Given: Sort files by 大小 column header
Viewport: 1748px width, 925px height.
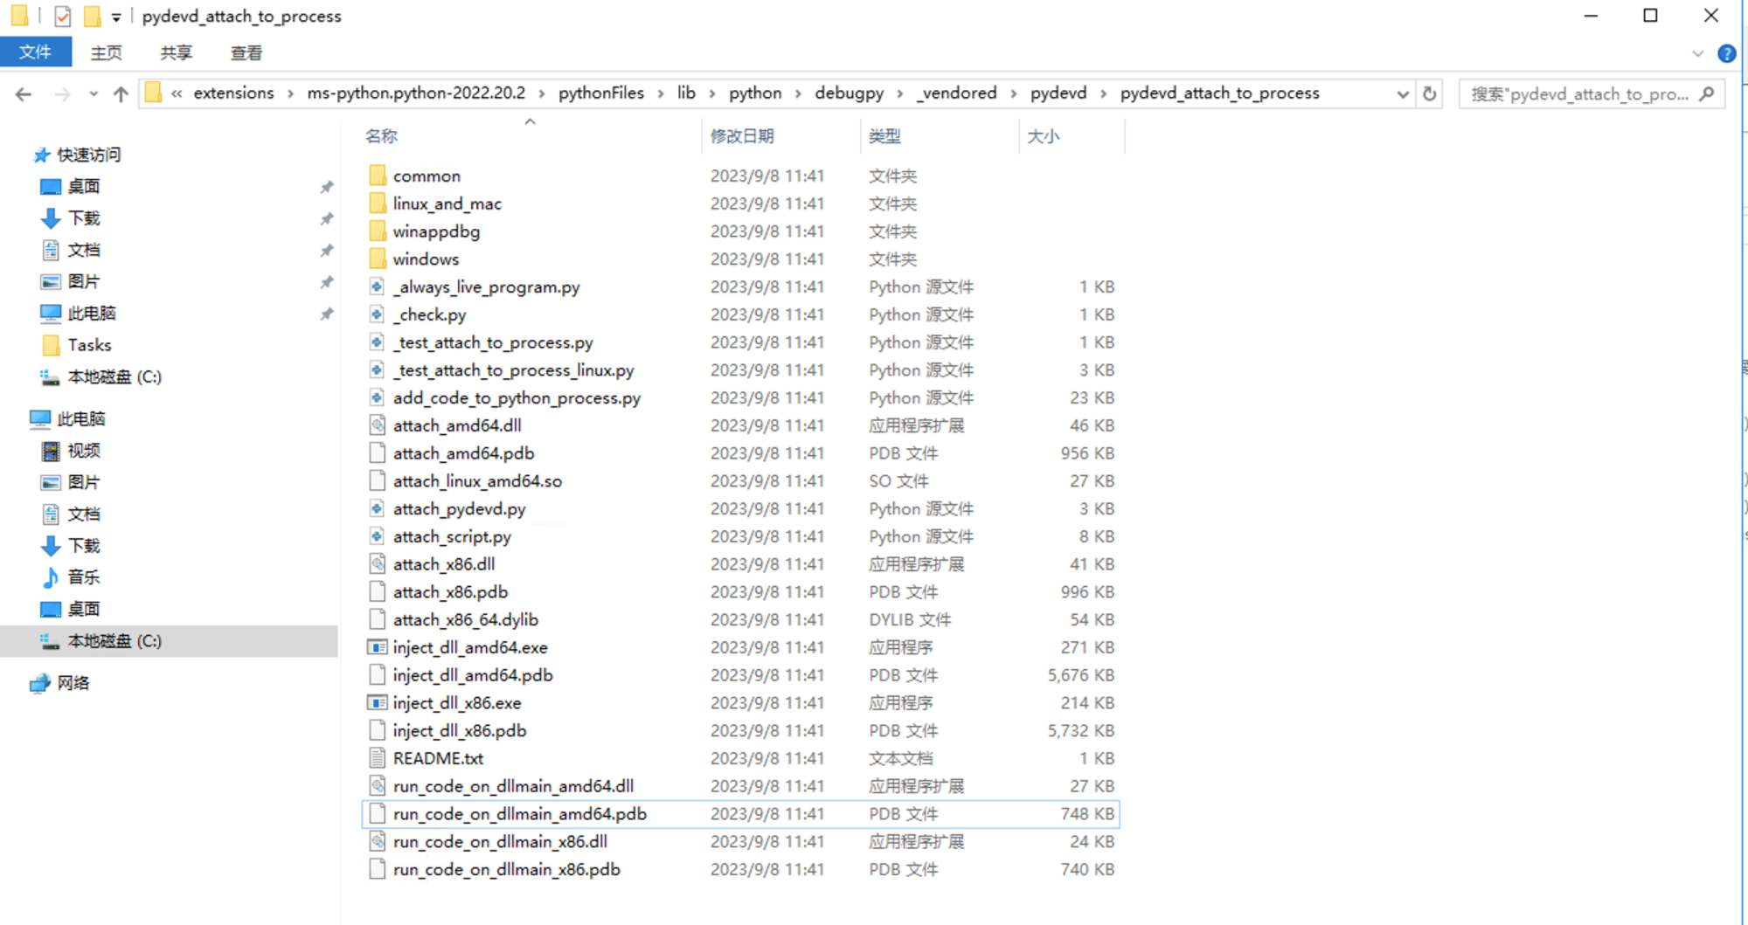Looking at the screenshot, I should [1044, 136].
